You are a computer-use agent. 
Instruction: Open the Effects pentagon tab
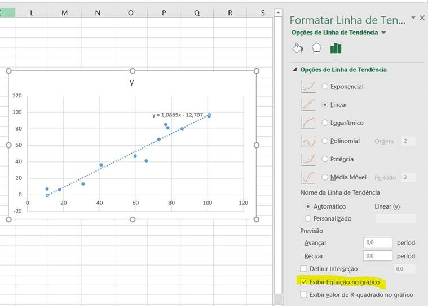pos(316,48)
